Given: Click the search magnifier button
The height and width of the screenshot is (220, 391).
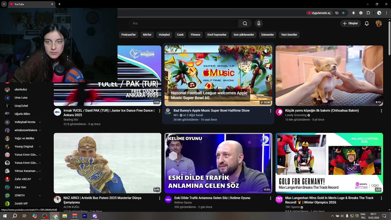Looking at the screenshot, I should (245, 24).
